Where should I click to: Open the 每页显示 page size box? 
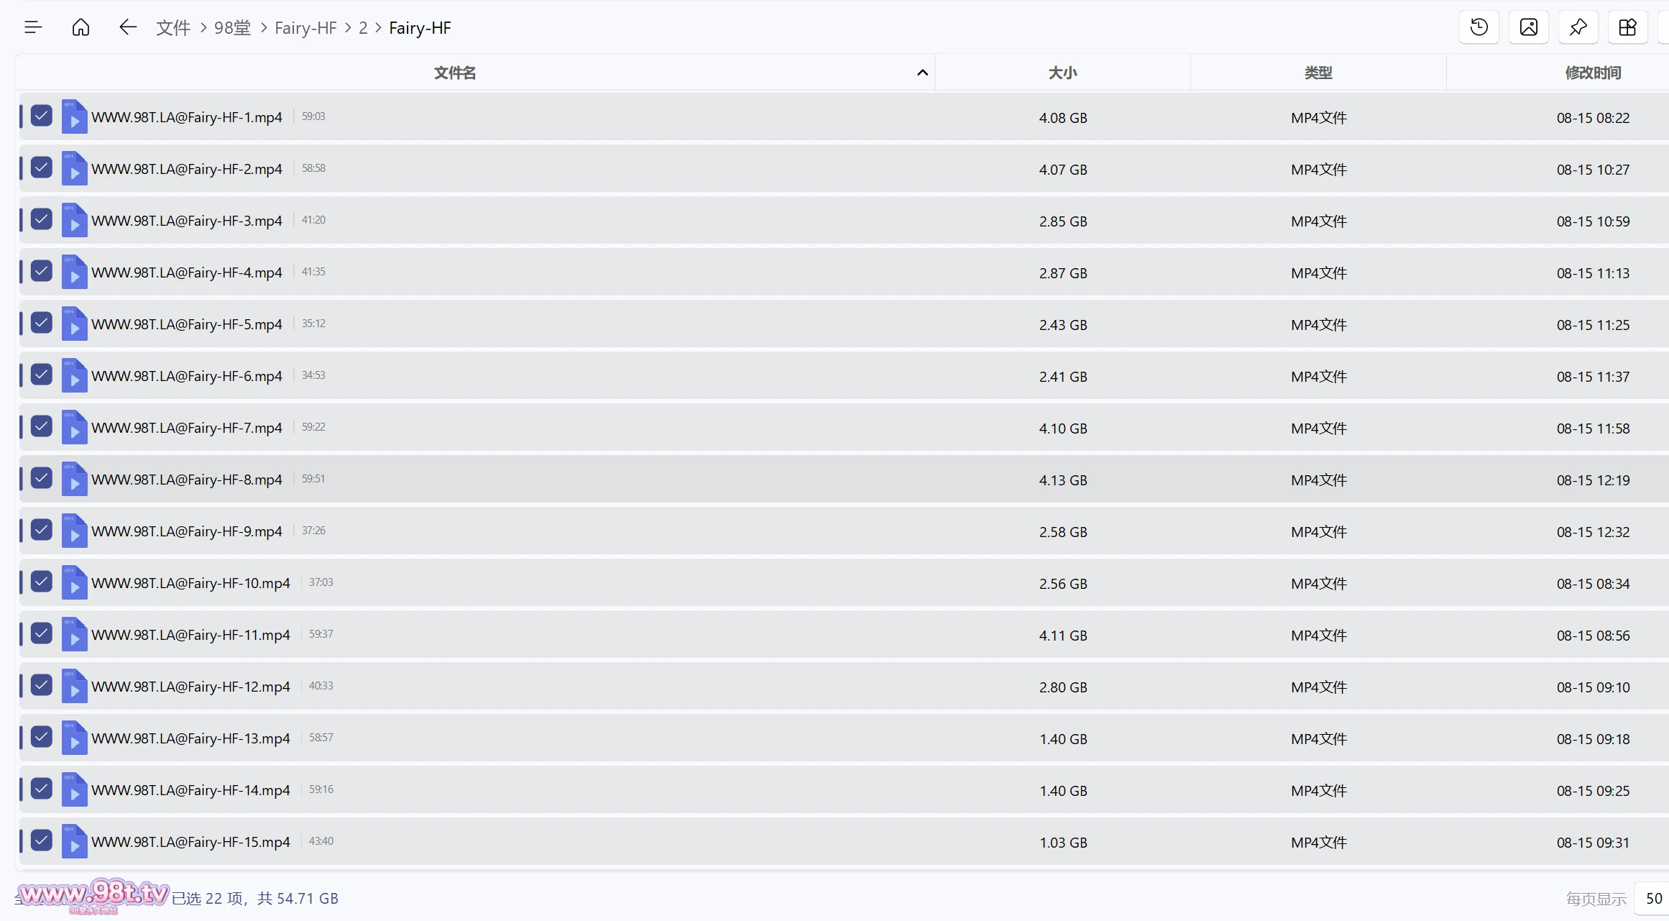[x=1653, y=898]
